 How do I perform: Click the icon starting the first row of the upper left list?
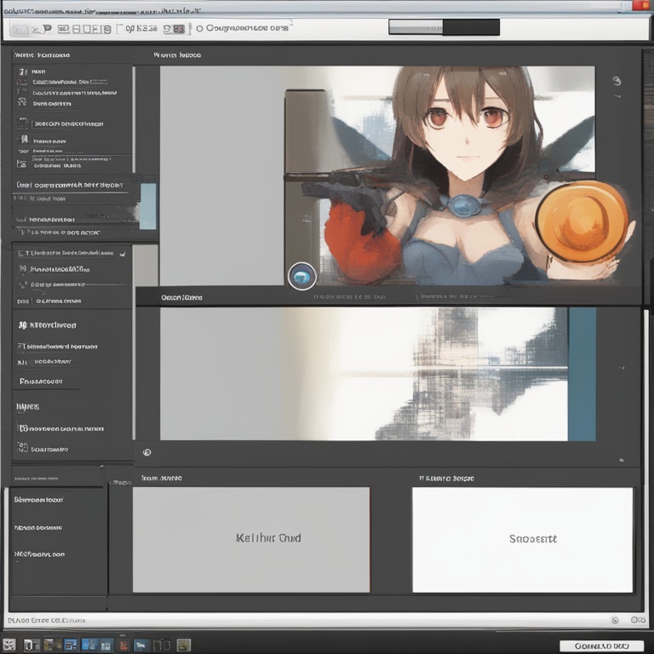(x=23, y=72)
